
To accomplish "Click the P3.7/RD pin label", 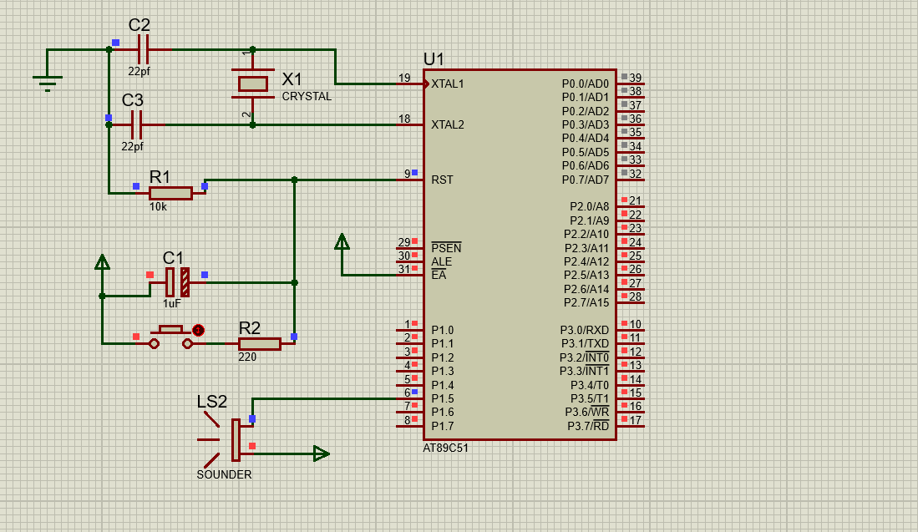I will 588,426.
